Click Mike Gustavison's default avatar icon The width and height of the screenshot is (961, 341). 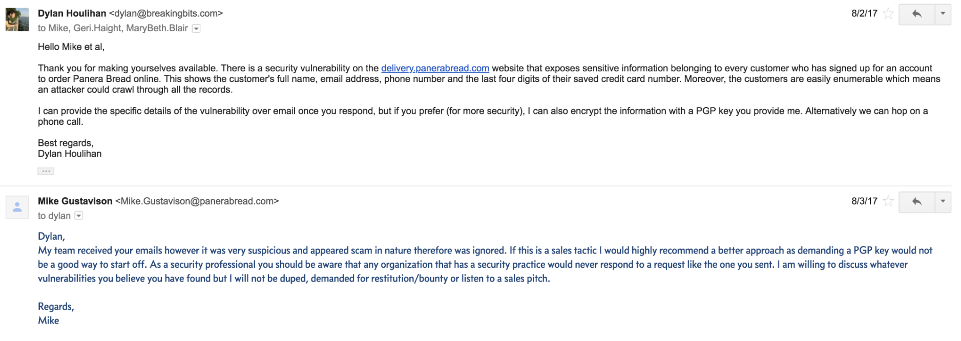point(17,207)
